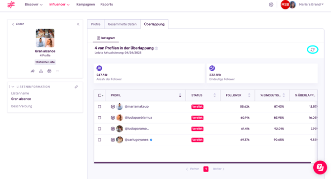Select the Überlappung tab
331x179 pixels.
tap(154, 24)
